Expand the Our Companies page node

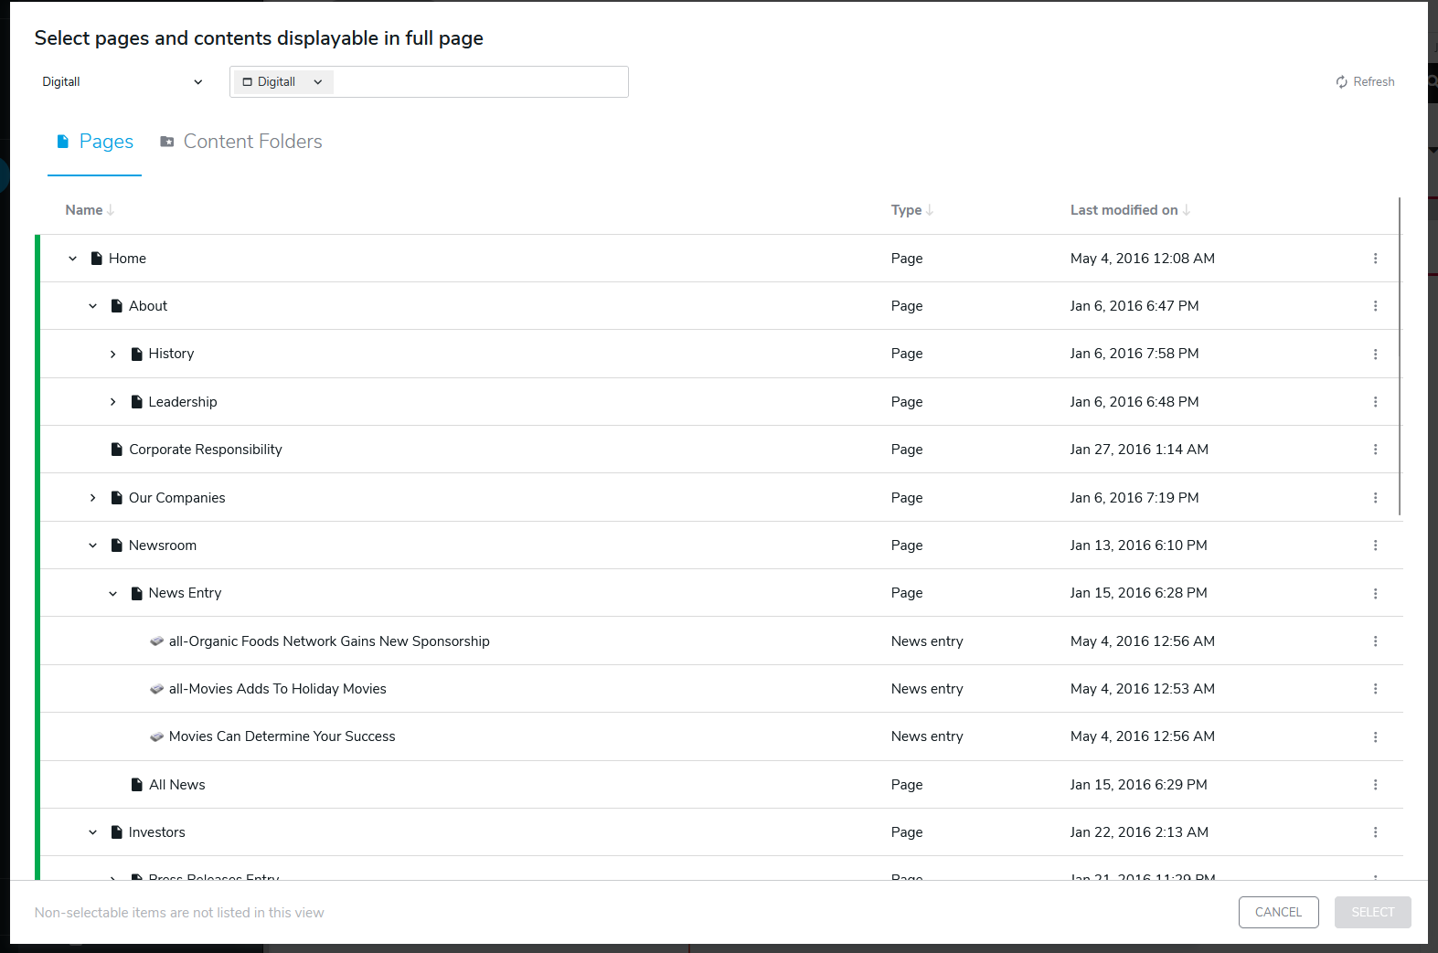point(92,498)
